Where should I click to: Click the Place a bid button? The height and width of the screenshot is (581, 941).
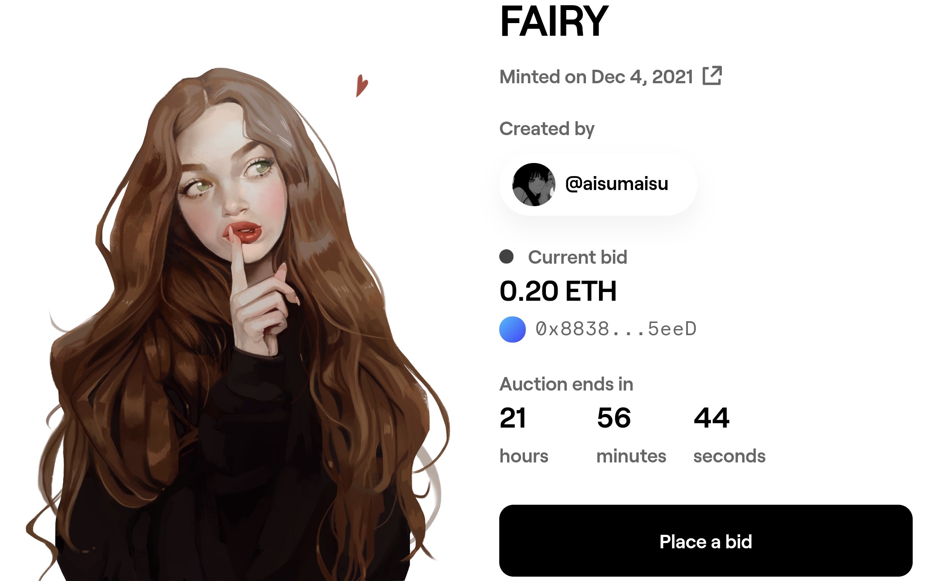tap(706, 540)
